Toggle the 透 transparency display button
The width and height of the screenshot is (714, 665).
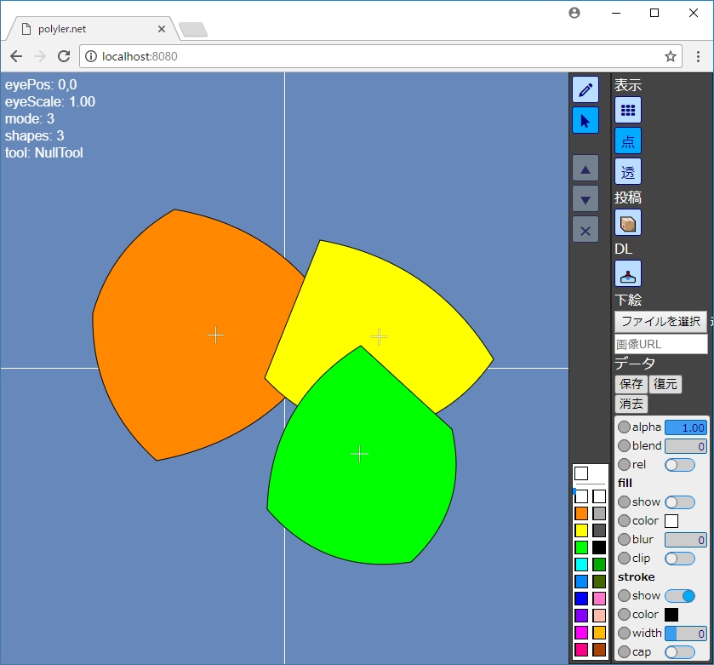(628, 172)
